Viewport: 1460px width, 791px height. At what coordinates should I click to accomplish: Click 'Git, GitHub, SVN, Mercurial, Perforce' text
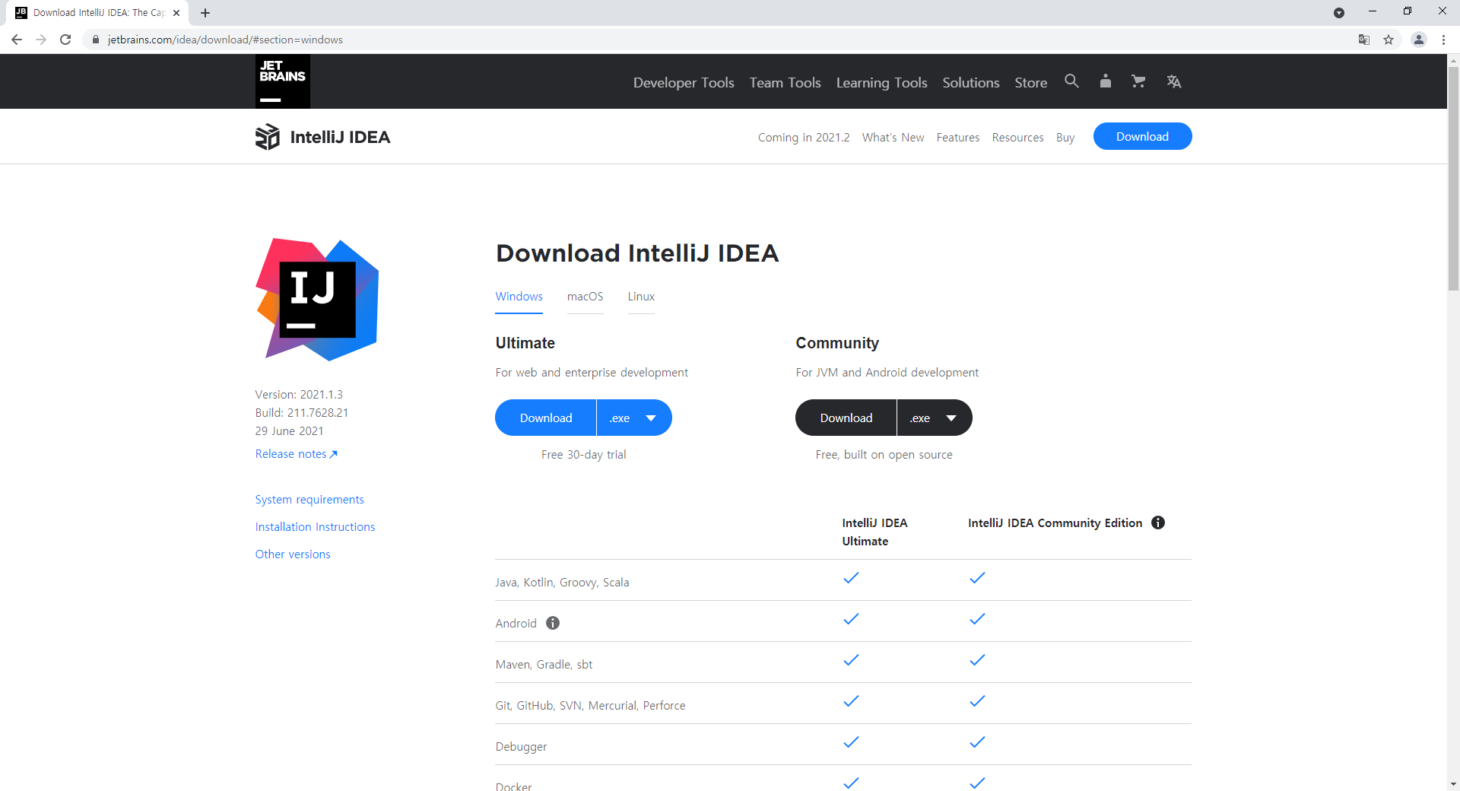coord(590,706)
